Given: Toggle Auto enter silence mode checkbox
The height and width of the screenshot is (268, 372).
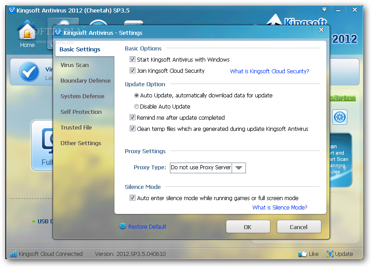Looking at the screenshot, I should tap(132, 197).
